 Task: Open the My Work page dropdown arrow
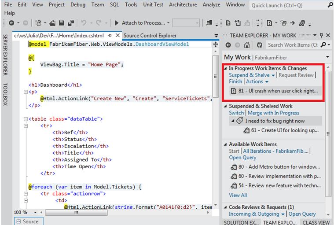[327, 57]
